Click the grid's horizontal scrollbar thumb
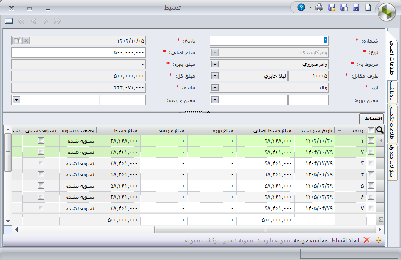 click(265, 229)
